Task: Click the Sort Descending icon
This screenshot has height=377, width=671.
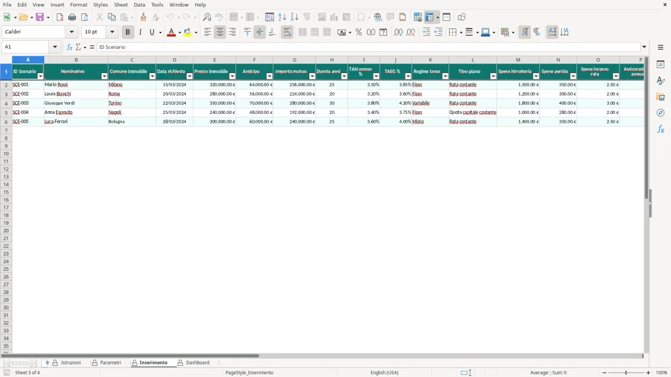Action: (295, 17)
